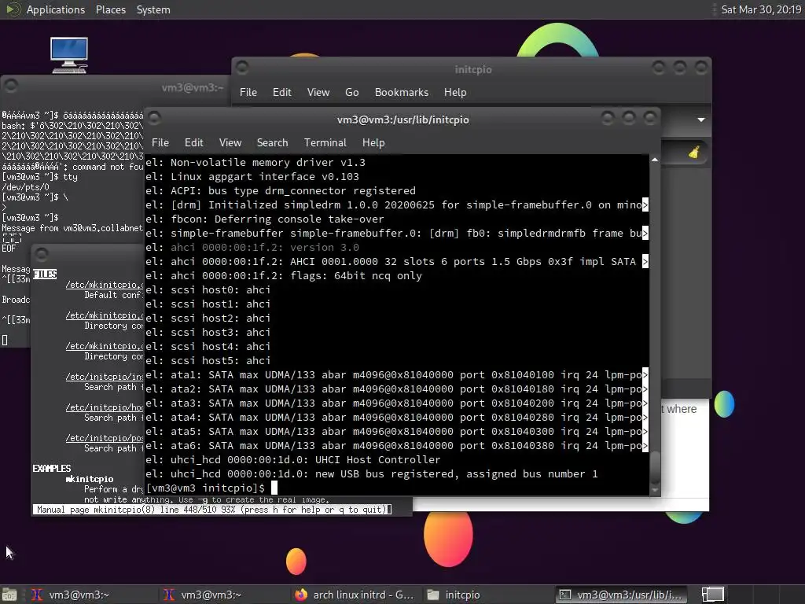Open the Applications menu in top panel
Screen dimensions: 805x604
(56, 9)
